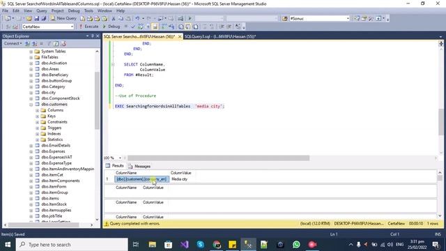Click the Copy icon in toolbar
The width and height of the screenshot is (446, 251).
(121, 19)
